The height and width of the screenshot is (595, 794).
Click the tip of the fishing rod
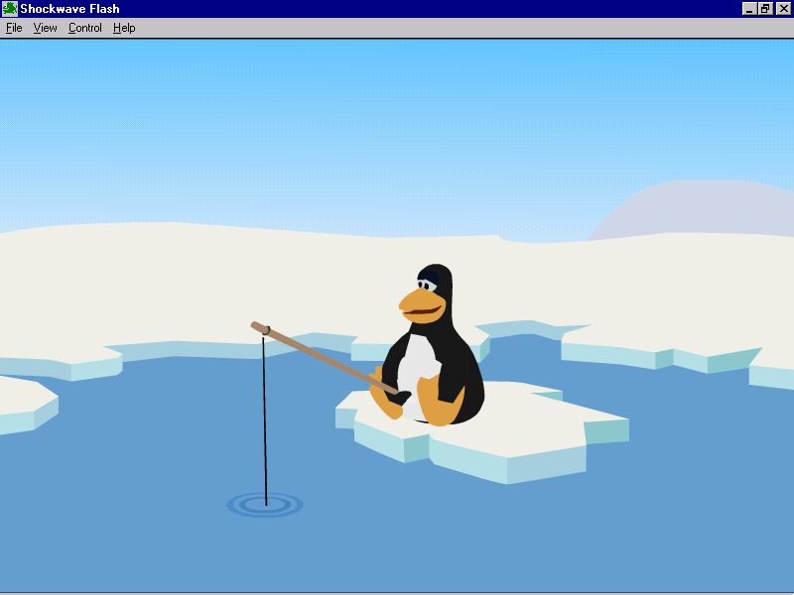[x=260, y=327]
